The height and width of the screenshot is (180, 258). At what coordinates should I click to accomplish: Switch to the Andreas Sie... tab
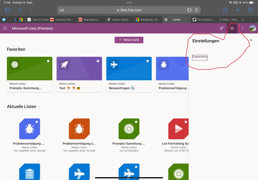pos(63,20)
